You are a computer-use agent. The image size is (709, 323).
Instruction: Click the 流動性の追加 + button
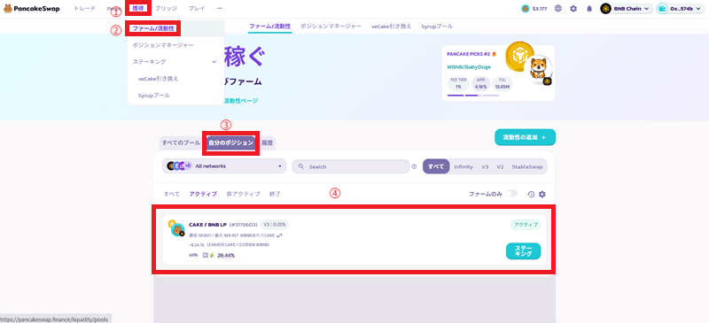525,137
